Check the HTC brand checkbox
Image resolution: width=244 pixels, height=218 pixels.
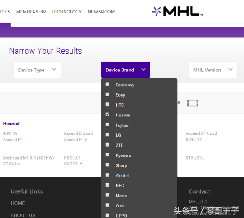click(x=107, y=104)
